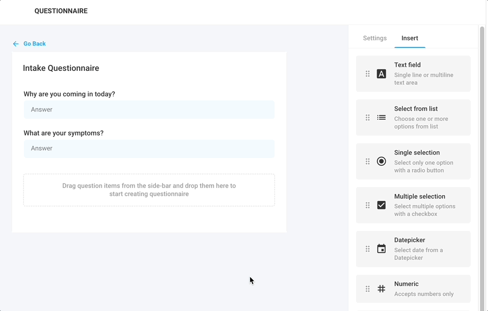Select the Insert tab
488x311 pixels.
point(410,38)
